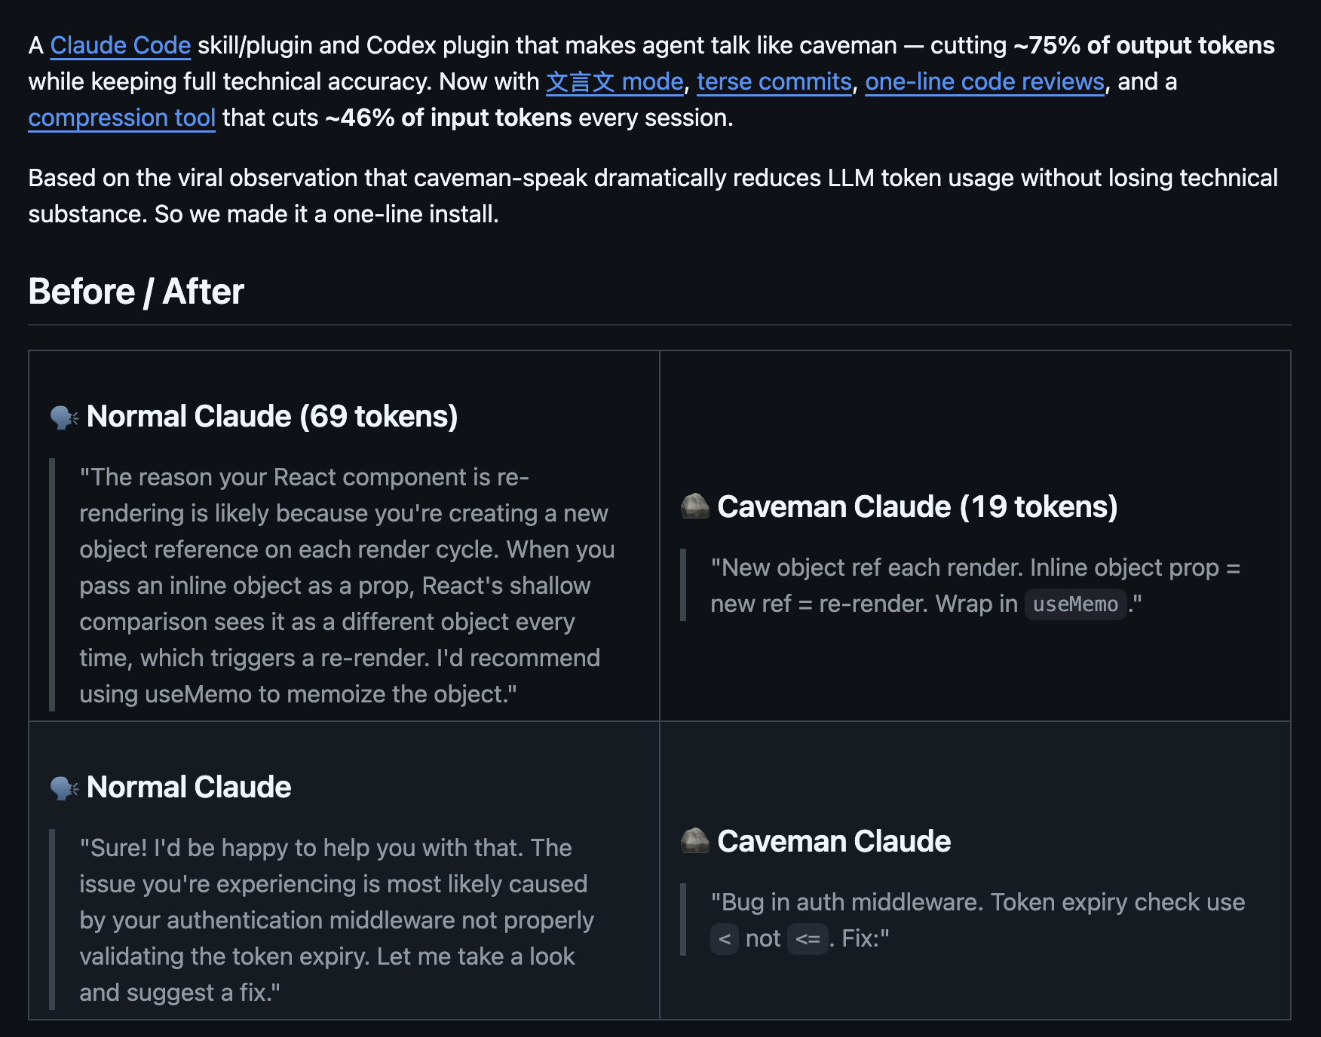Viewport: 1321px width, 1037px height.
Task: Click the "<=" inline code snippet
Action: tap(808, 939)
